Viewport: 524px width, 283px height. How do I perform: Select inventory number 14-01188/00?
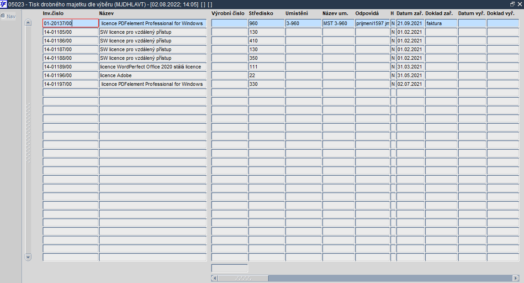(70, 58)
